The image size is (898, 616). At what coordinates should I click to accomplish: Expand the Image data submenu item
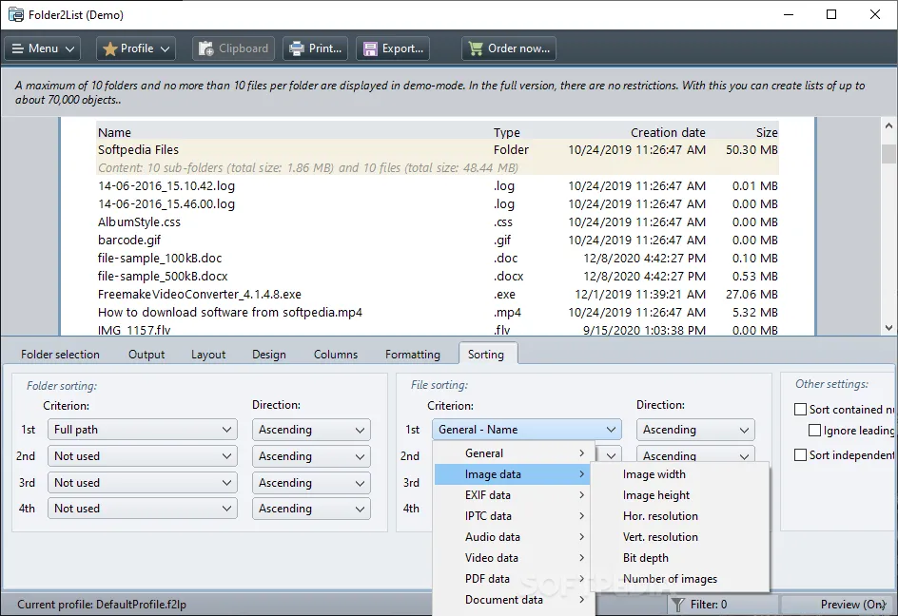point(515,474)
